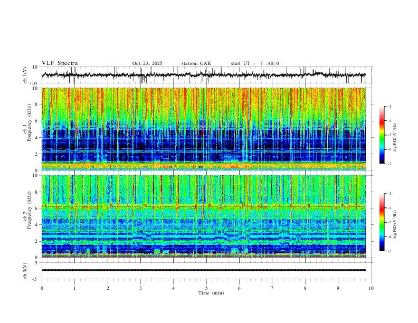Click time axis tick label "5"

(206, 288)
